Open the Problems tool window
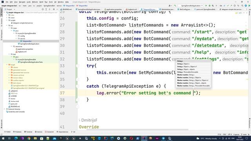Image resolution: width=251 pixels, height=141 pixels. click(x=17, y=132)
